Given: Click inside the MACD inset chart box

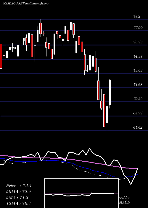Looking at the screenshot, I should [x=81, y=193].
